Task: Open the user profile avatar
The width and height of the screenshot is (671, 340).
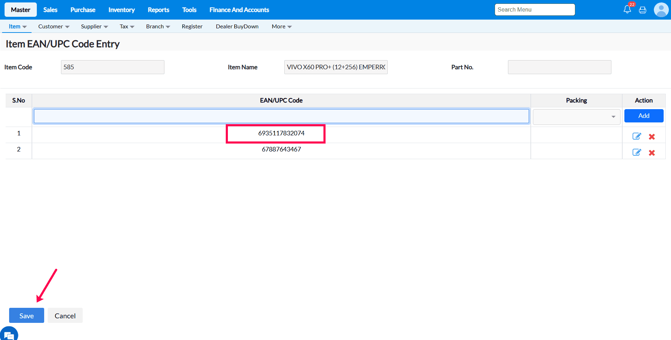Action: (x=661, y=10)
